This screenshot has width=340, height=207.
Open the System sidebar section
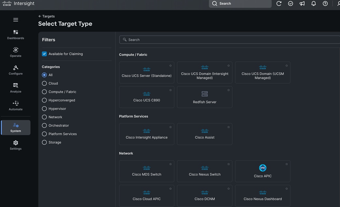coord(16,128)
